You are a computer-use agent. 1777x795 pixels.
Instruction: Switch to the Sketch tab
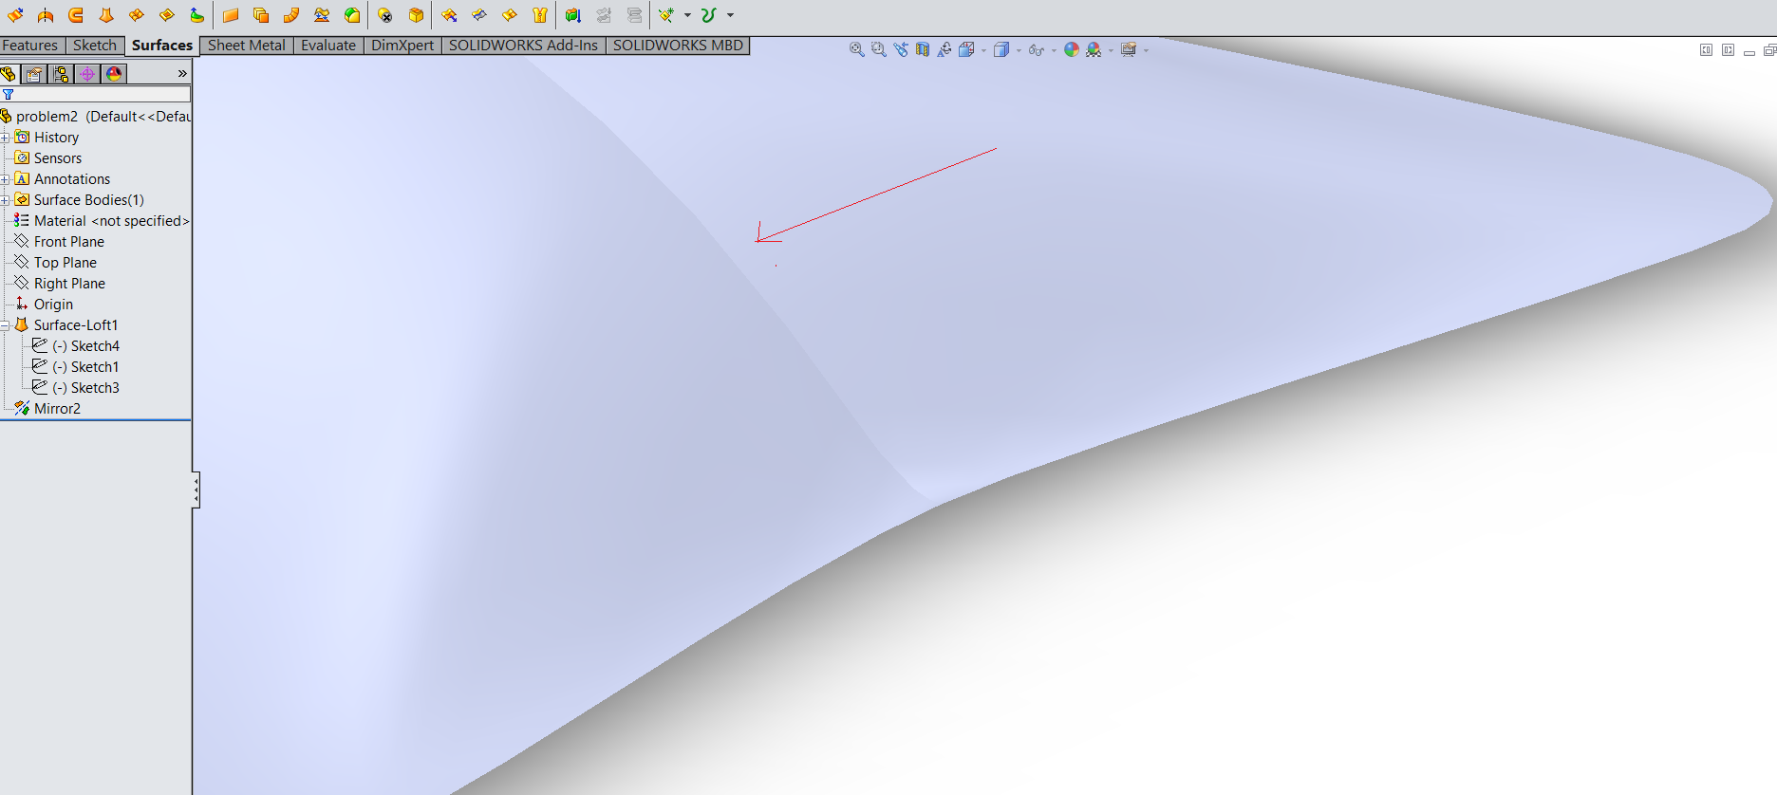pos(95,46)
